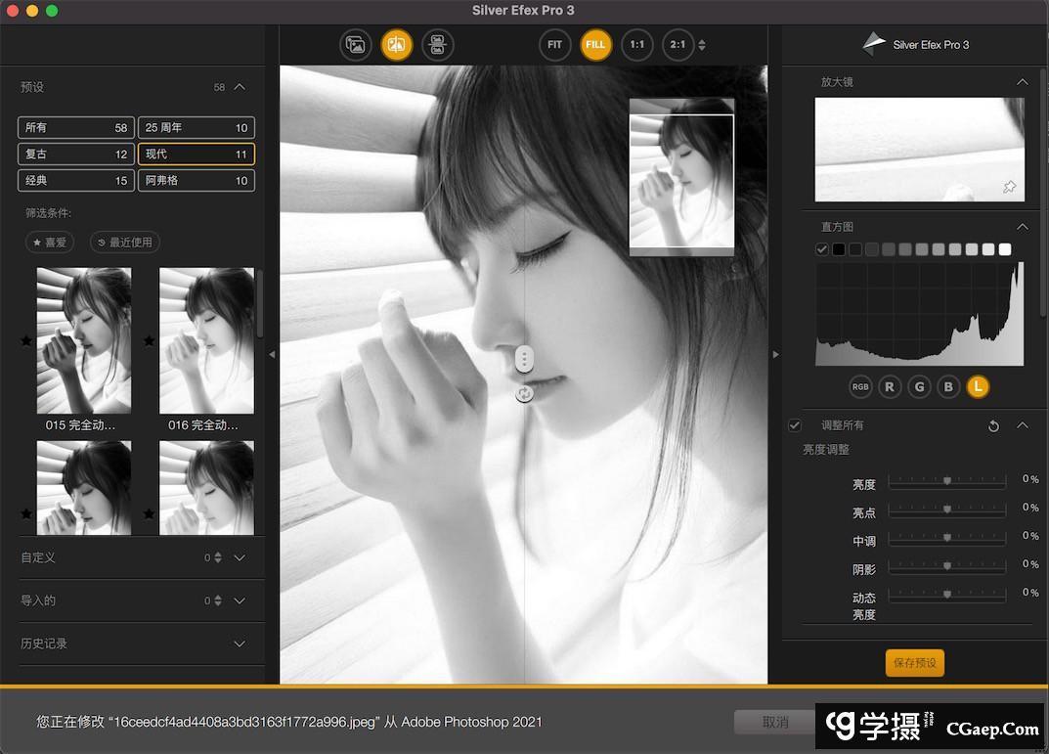Select the R channel histogram button
1049x754 pixels.
pos(890,387)
